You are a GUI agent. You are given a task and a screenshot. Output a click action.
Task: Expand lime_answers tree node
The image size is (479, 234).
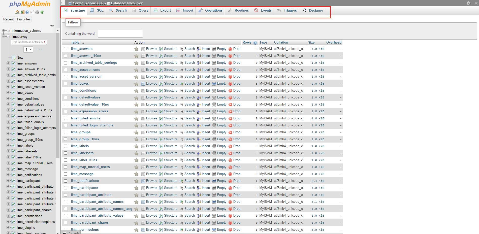[8, 63]
